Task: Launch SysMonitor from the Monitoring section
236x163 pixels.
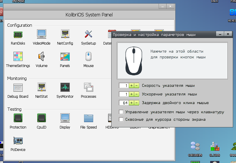Action: (x=65, y=87)
